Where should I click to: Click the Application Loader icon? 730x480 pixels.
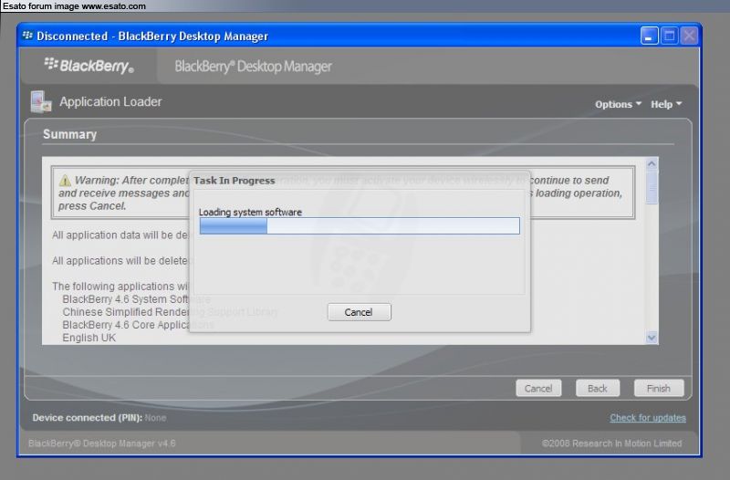pos(41,102)
